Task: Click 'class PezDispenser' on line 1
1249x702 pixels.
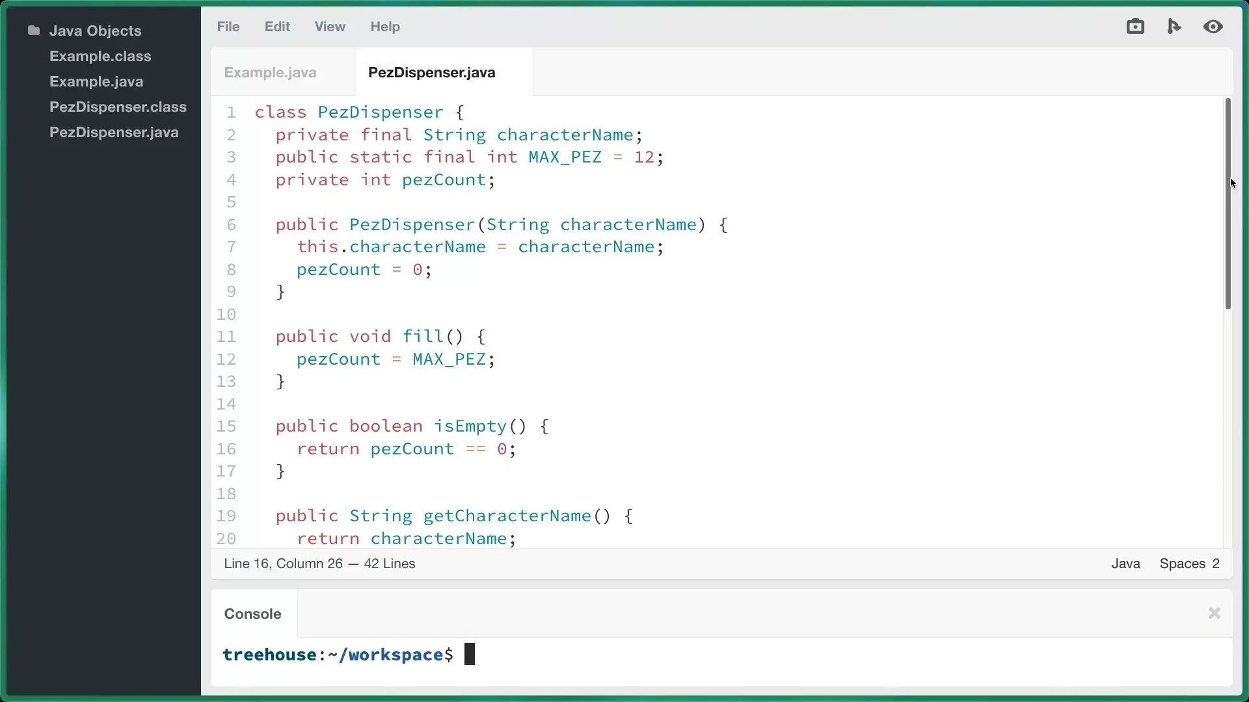Action: [x=349, y=112]
